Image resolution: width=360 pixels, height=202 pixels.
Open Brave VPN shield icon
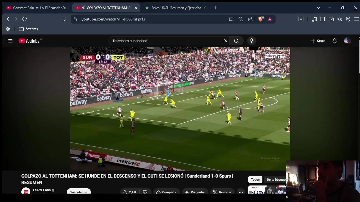pyautogui.click(x=348, y=19)
